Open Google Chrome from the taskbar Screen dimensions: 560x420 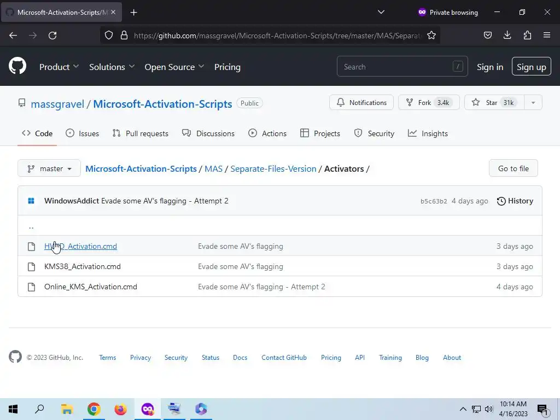tap(94, 409)
